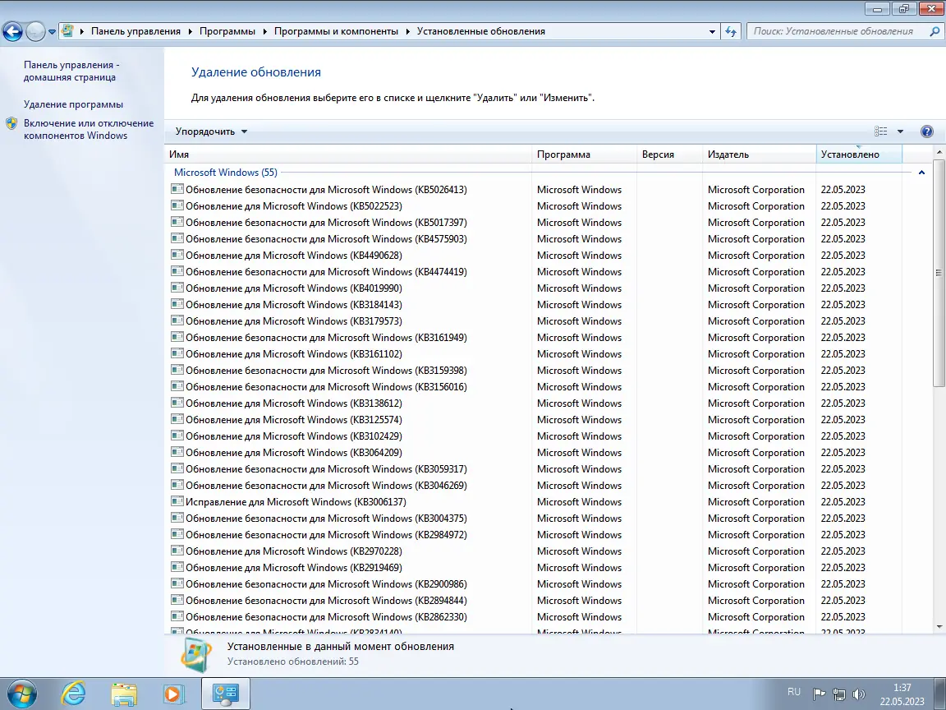Click the vertical scrollbar thumb of the list

938,273
